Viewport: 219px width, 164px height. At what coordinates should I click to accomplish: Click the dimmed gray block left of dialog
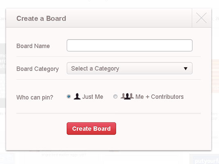[x=3, y=59]
